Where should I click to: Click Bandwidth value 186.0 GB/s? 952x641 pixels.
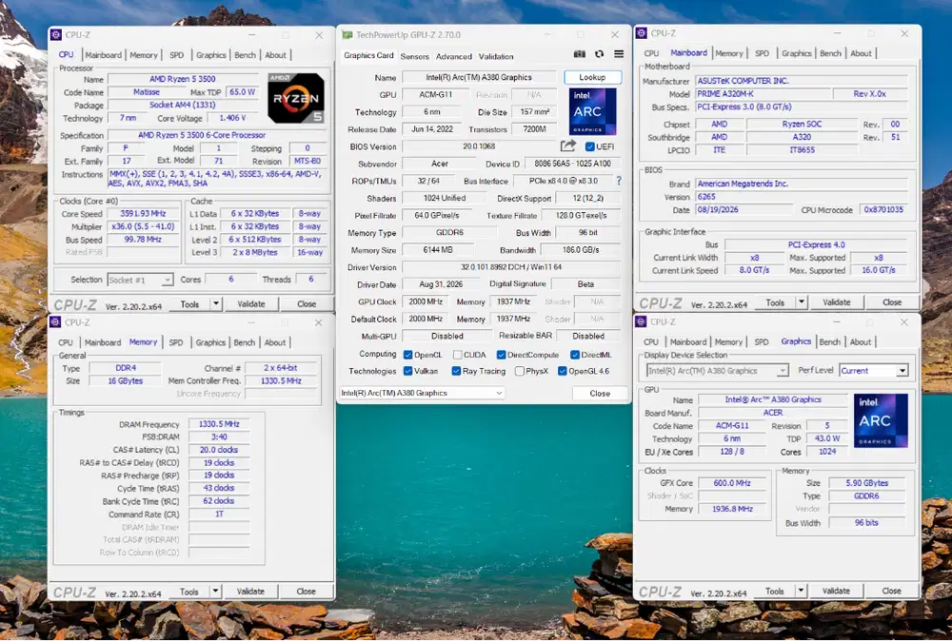click(x=581, y=250)
